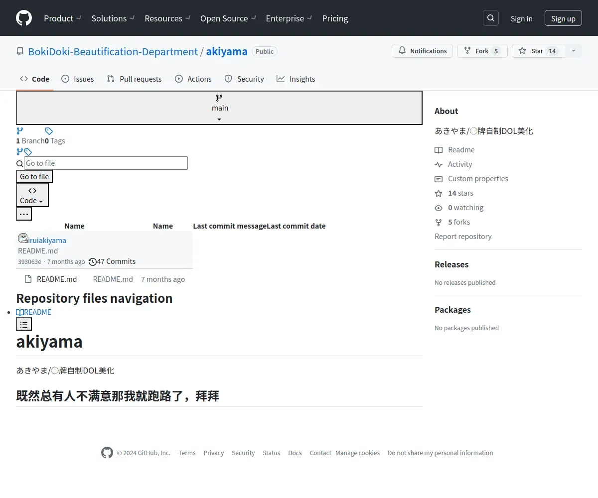Open the README outline list button

tap(24, 324)
